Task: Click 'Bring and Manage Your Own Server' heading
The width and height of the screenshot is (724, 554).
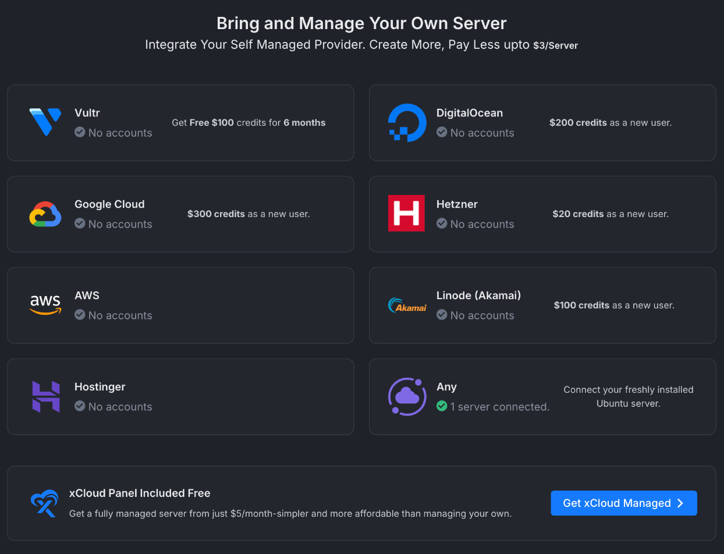Action: (x=361, y=23)
